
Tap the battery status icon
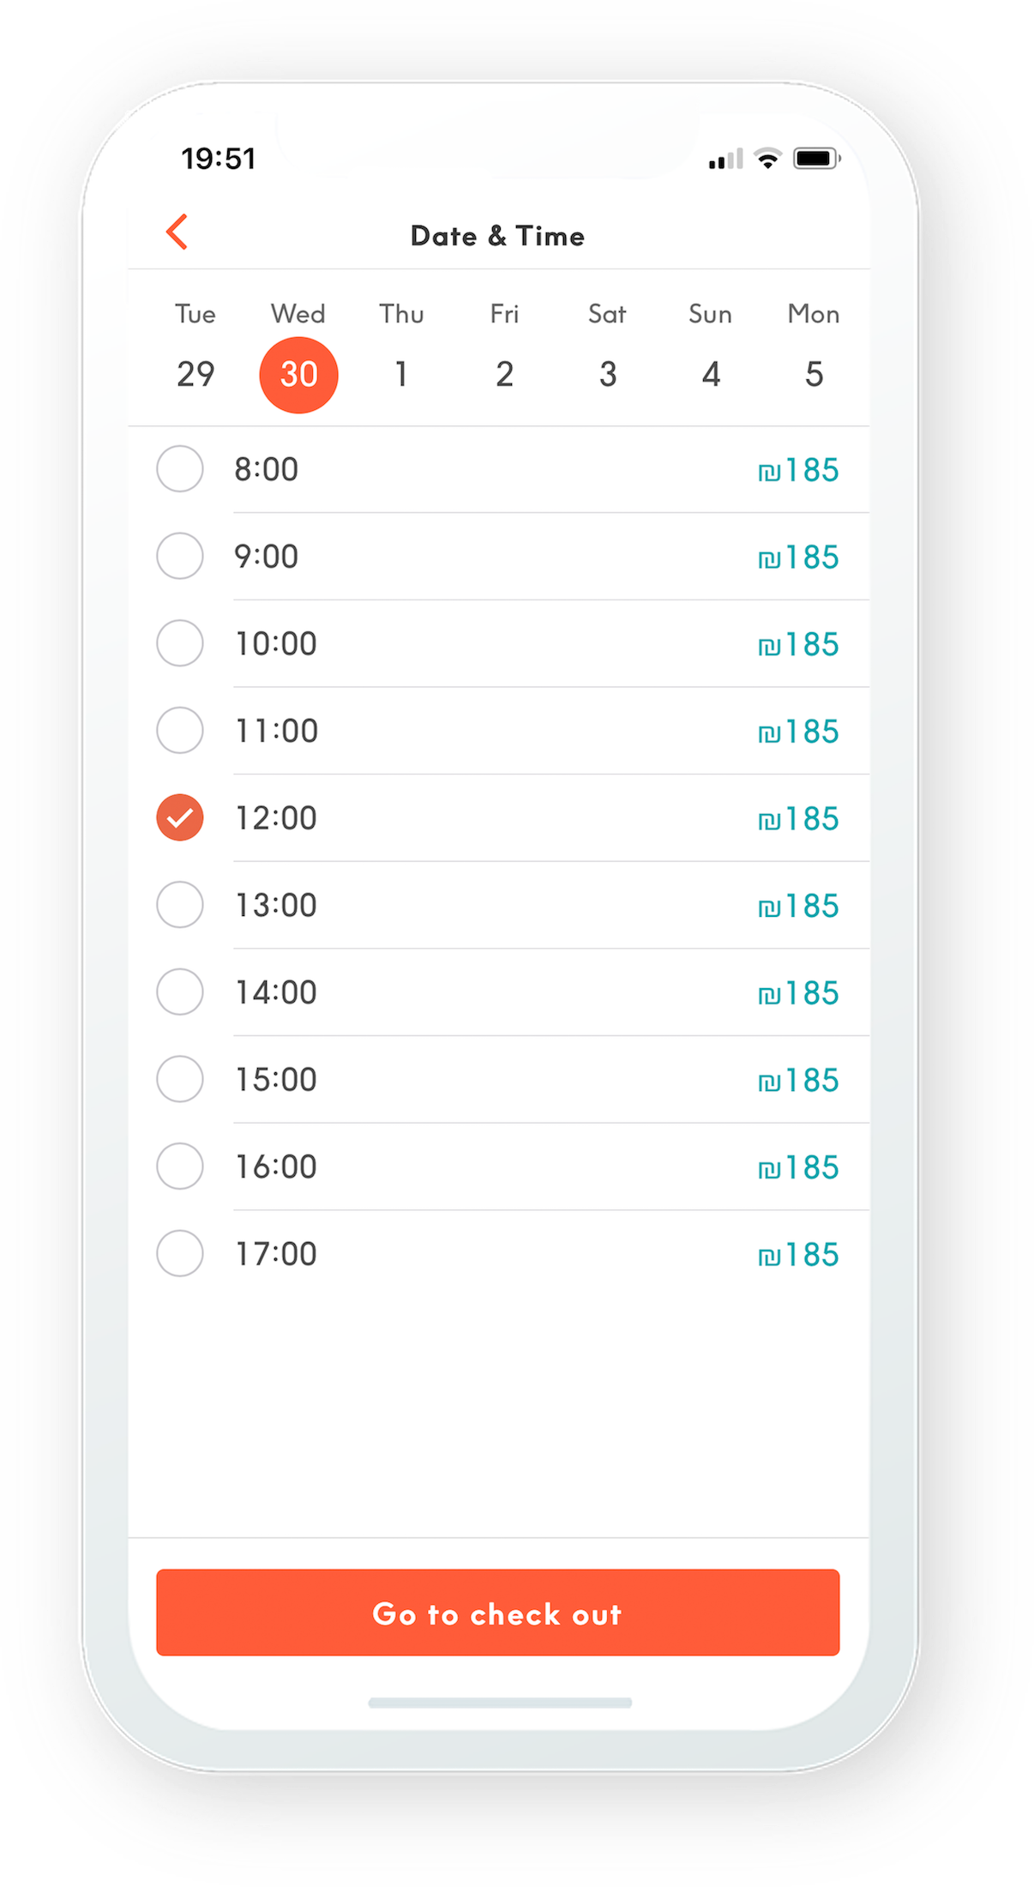point(815,159)
